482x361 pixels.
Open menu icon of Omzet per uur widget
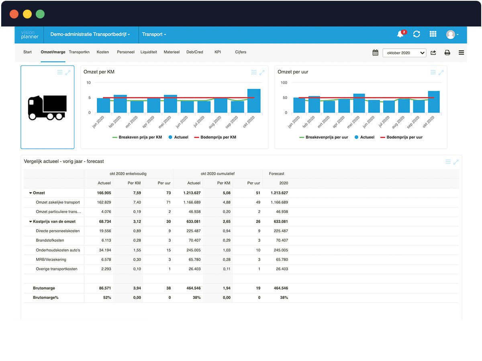(433, 72)
